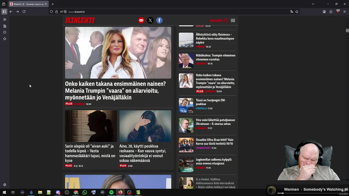This screenshot has height=196, width=349.
Task: Open Task View on the taskbar
Action: click(x=13, y=192)
